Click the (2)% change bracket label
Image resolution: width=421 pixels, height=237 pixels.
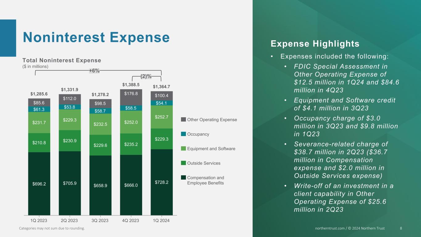click(146, 76)
